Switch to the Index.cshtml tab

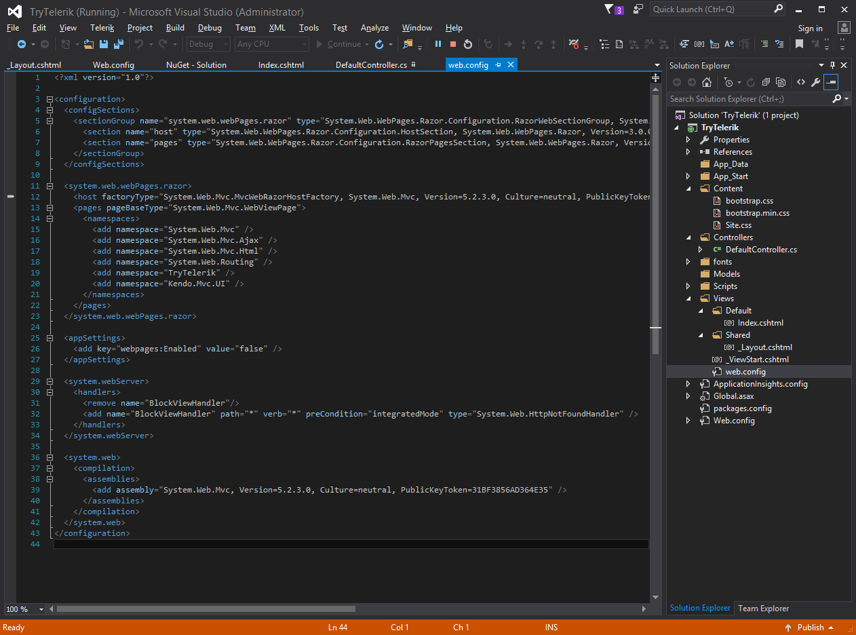[x=281, y=65]
